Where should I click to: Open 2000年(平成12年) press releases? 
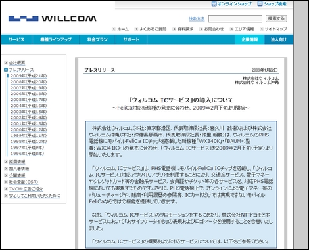29,130
